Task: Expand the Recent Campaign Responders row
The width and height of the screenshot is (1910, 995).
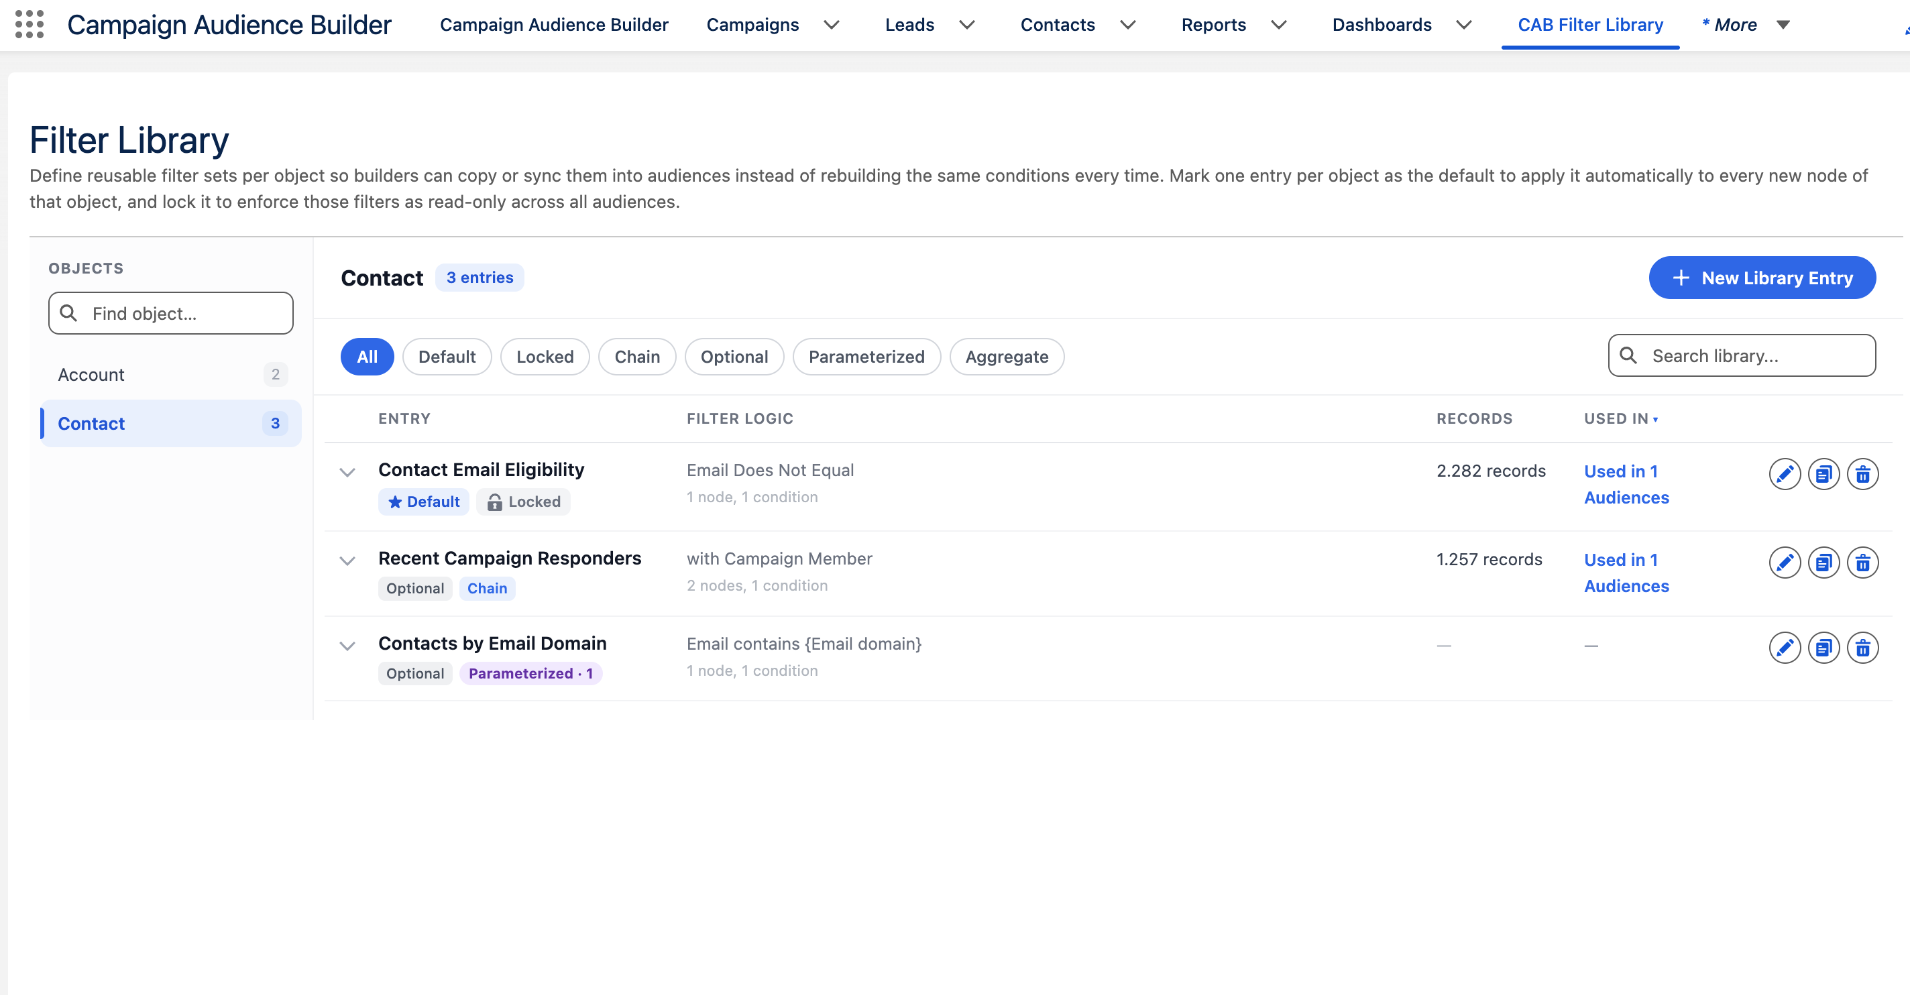Action: [347, 561]
